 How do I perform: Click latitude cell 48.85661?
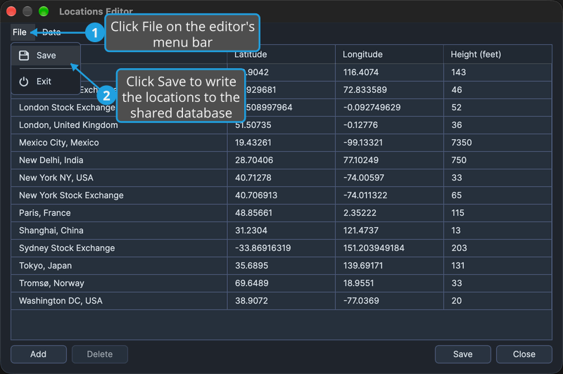pos(281,212)
